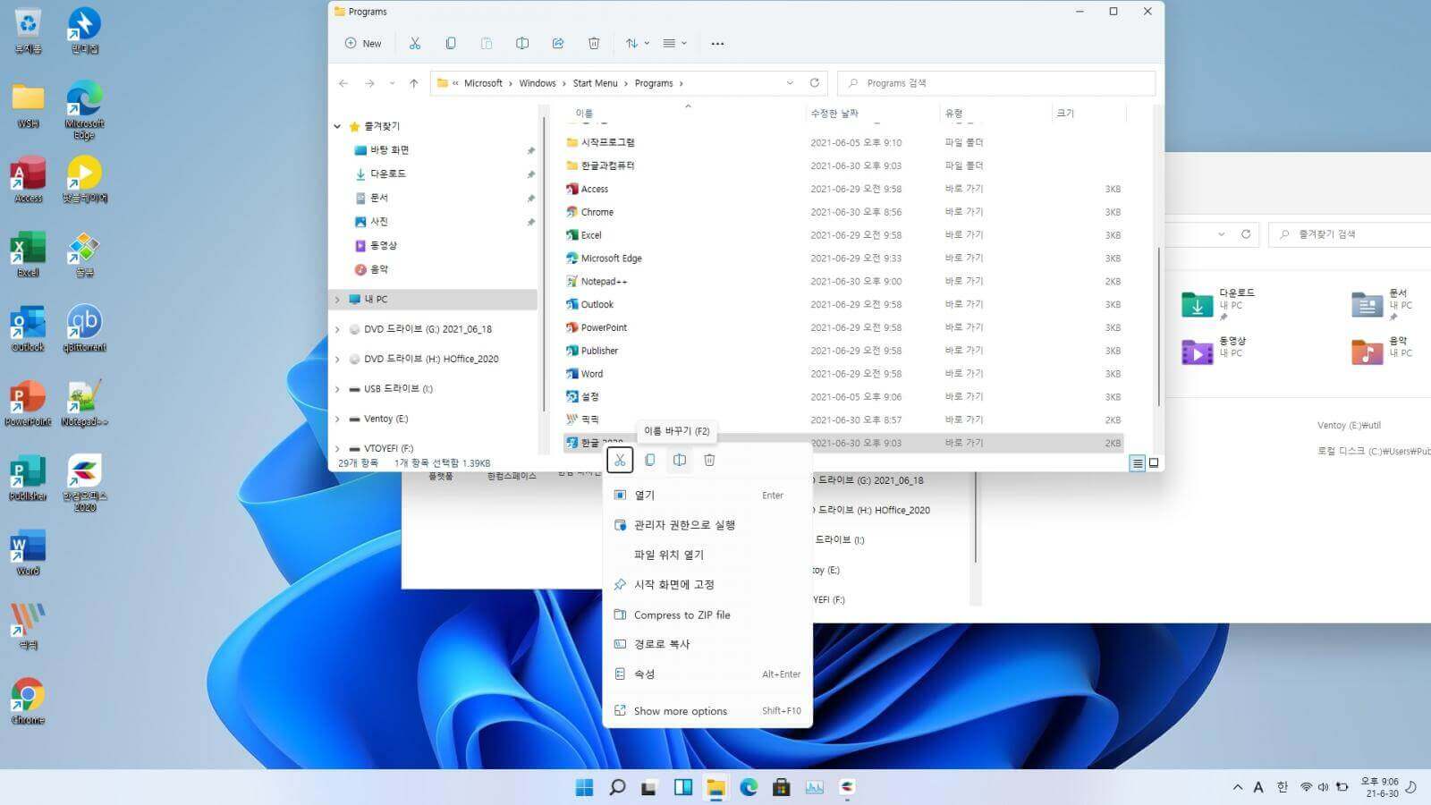Viewport: 1431px width, 805px height.
Task: Click the File Explorer icon in the taskbar
Action: (715, 787)
